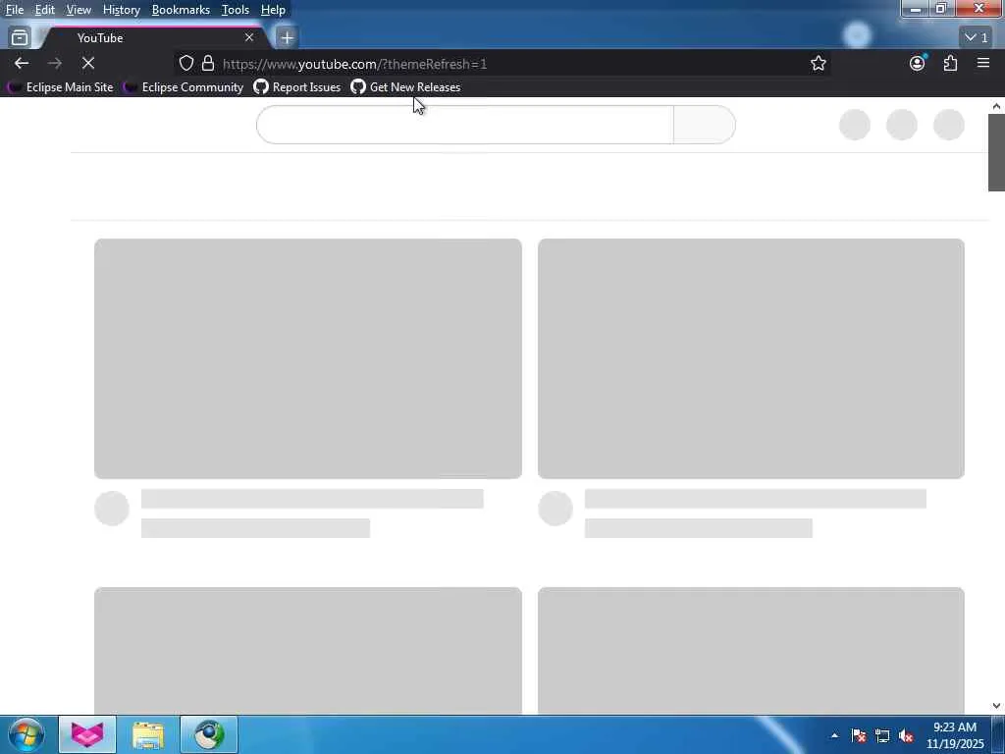This screenshot has height=754, width=1005.
Task: Open the hamburger application menu
Action: 982,63
